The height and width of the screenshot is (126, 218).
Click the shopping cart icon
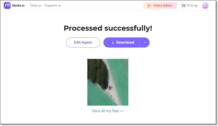point(184,6)
